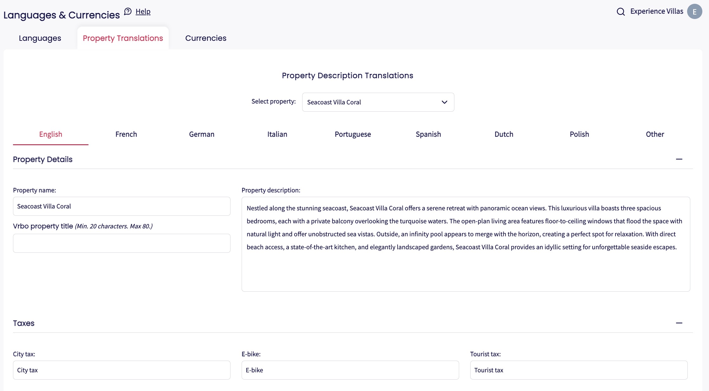The width and height of the screenshot is (709, 391).
Task: Open the Help link
Action: [143, 12]
